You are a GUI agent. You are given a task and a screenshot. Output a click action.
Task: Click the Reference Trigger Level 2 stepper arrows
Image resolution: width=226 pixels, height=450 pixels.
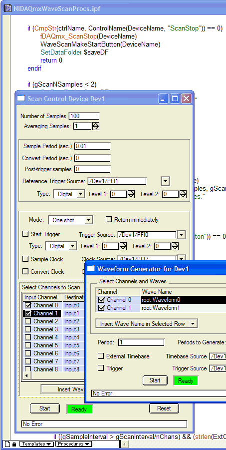coord(183,194)
